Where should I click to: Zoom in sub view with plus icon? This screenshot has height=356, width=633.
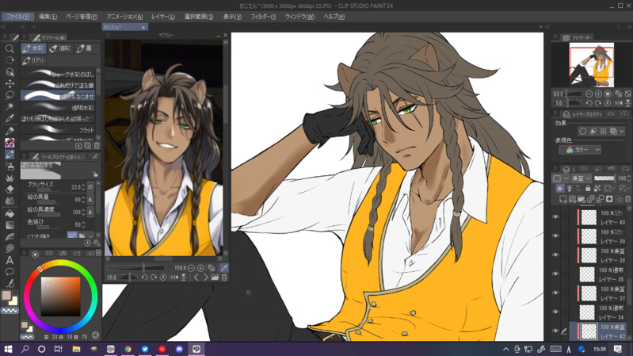(x=200, y=268)
